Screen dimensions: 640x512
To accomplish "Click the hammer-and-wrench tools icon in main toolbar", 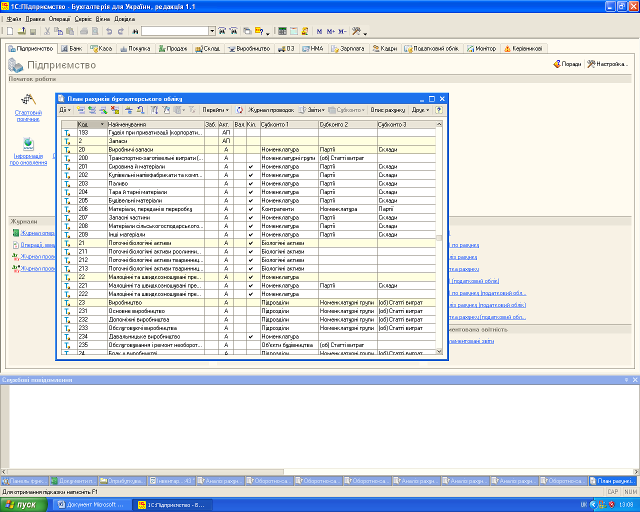I will (356, 31).
